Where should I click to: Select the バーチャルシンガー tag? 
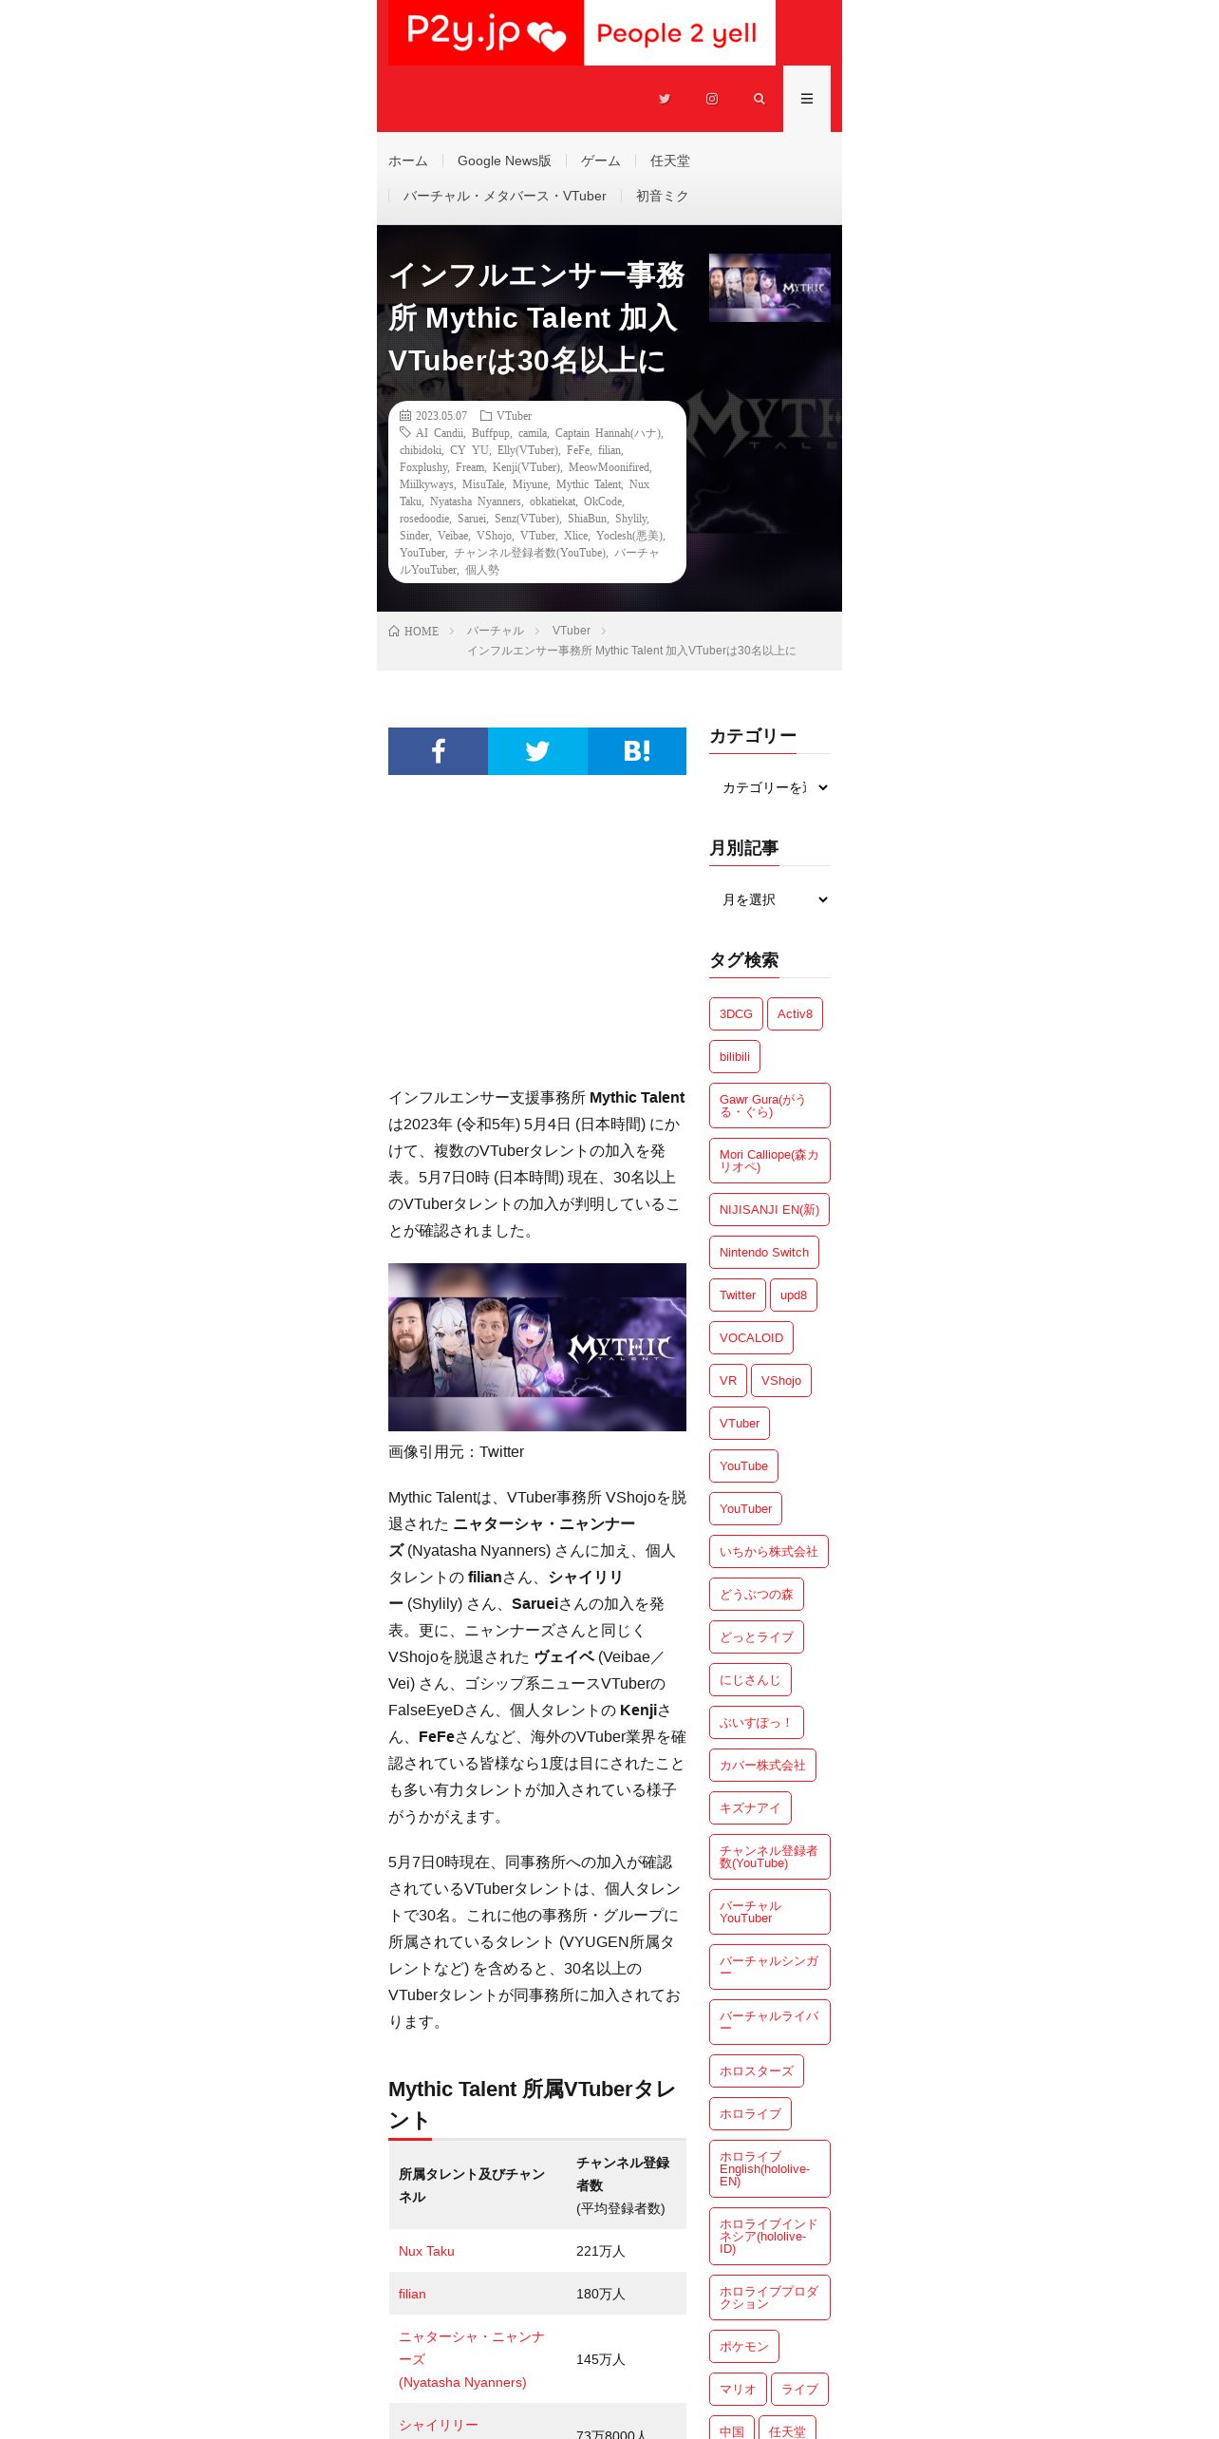tap(770, 1967)
